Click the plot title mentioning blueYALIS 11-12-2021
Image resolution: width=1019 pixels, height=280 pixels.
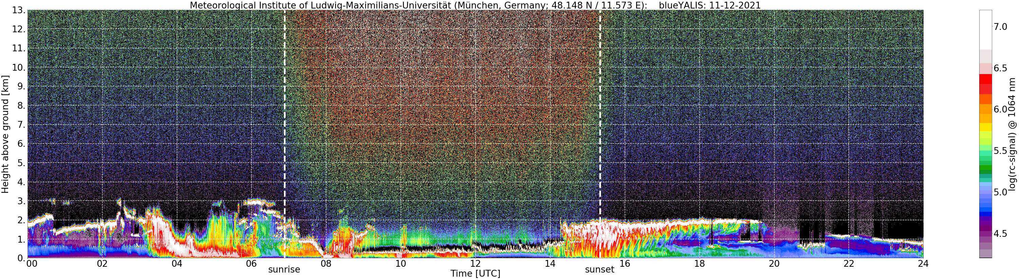475,5
